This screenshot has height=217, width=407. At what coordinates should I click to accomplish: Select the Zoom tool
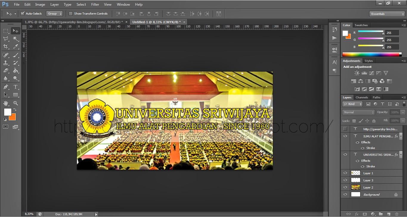point(15,103)
